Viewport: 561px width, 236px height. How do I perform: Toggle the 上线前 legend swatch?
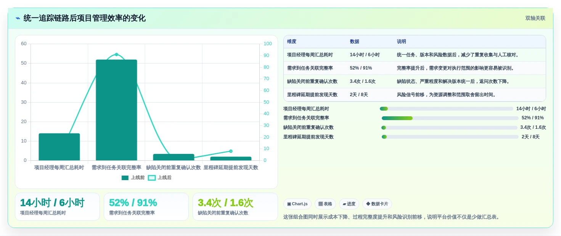(125, 178)
